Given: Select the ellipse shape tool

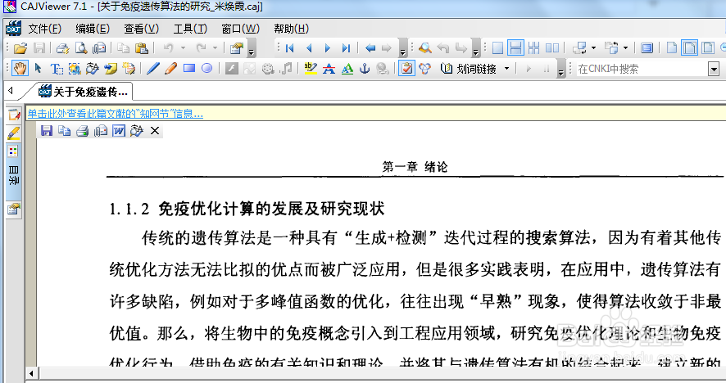Looking at the screenshot, I should [x=207, y=69].
